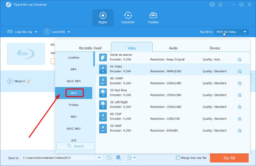The width and height of the screenshot is (256, 166).
Task: Switch to the Converter module
Action: [128, 18]
